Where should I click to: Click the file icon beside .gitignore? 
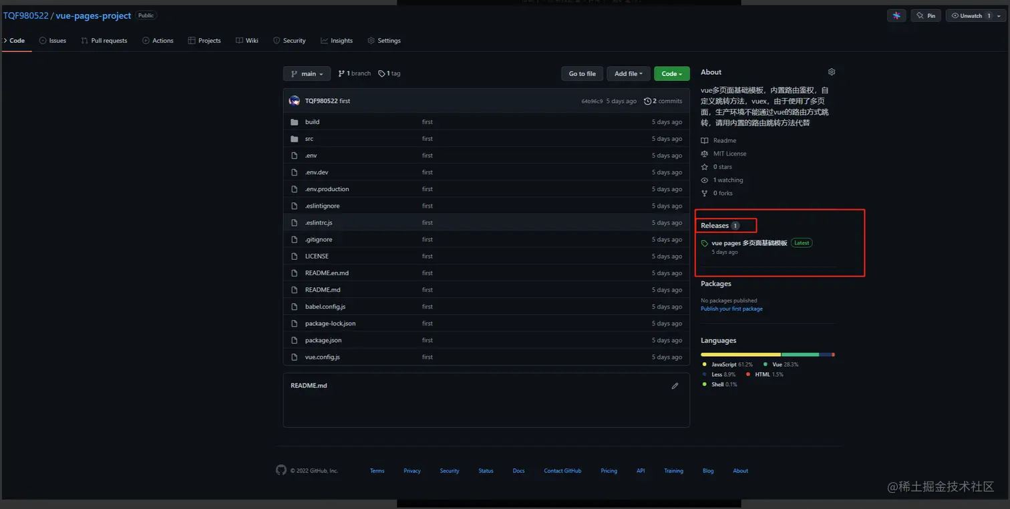[295, 239]
